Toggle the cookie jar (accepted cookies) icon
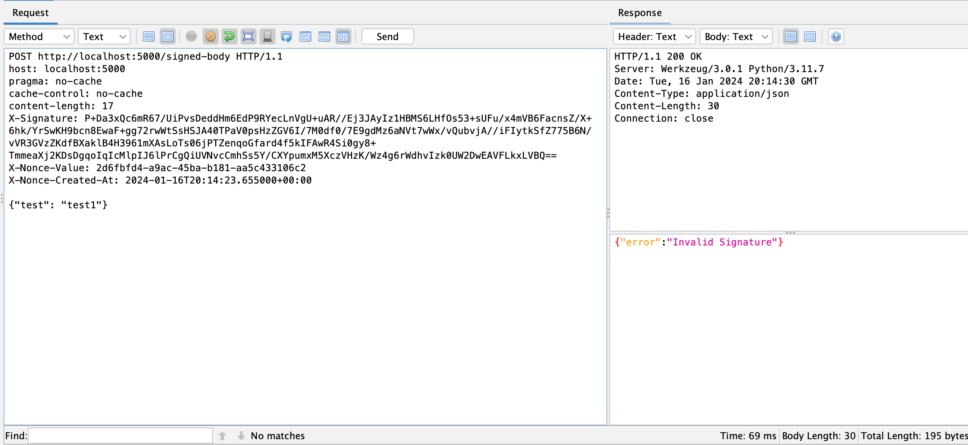The image size is (968, 445). pos(210,36)
